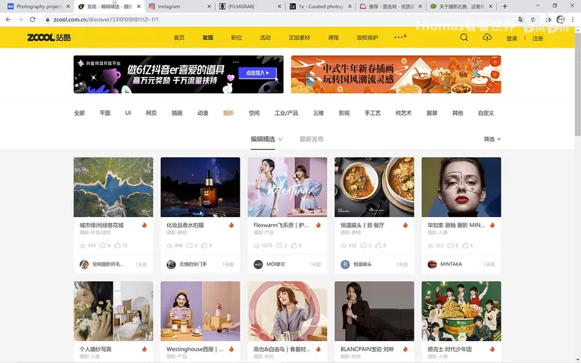Close the Instagram tab

point(209,6)
